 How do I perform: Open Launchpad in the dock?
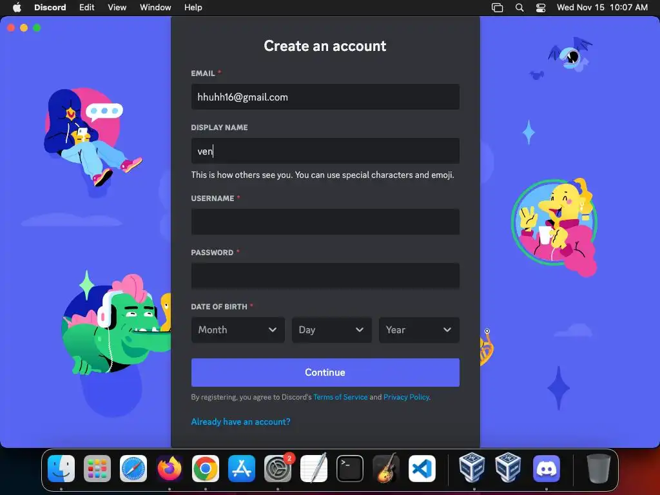(x=97, y=469)
